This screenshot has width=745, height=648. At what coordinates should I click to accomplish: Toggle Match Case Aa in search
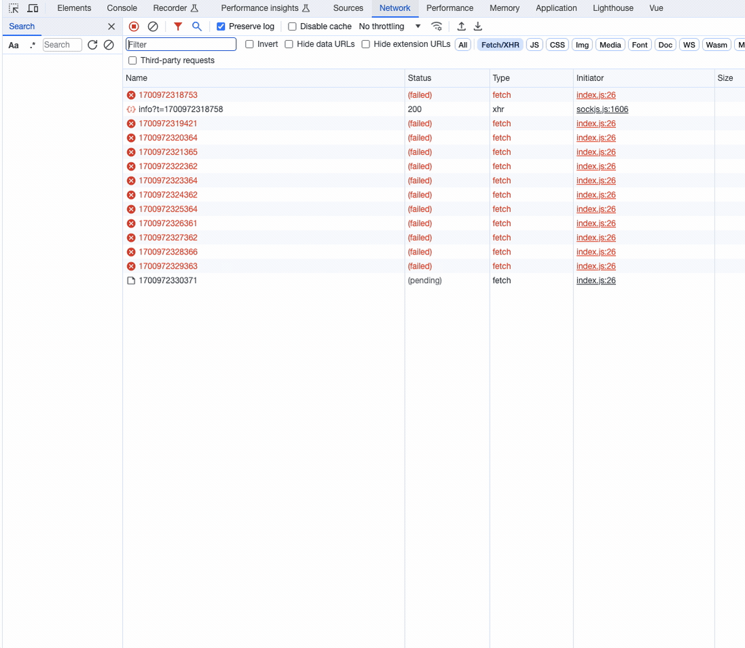[x=14, y=45]
